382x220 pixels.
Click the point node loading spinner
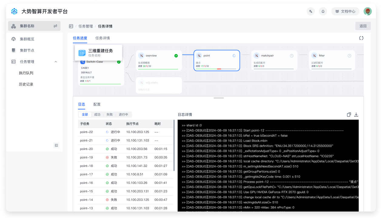pos(234,56)
